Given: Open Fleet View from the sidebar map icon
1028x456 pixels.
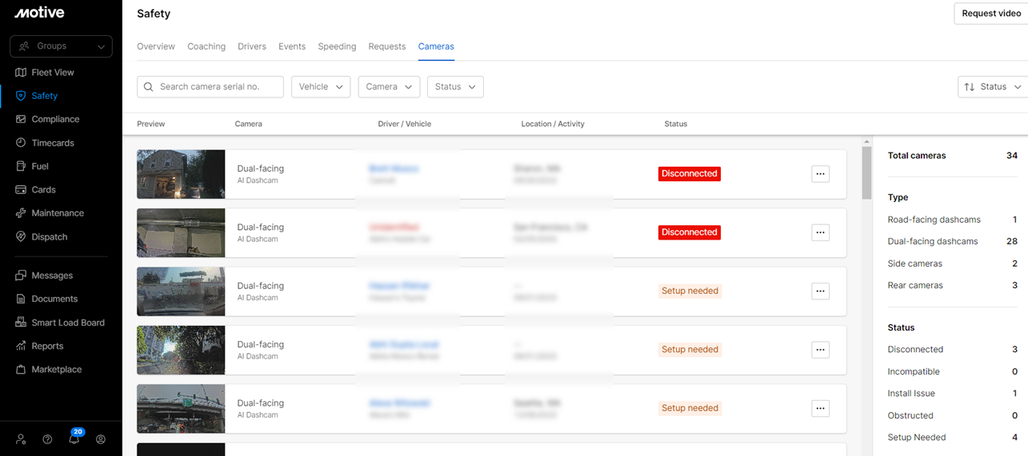Looking at the screenshot, I should [21, 73].
